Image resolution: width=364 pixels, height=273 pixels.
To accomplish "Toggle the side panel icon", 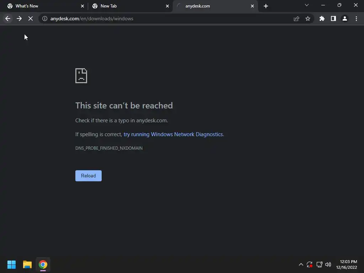I will point(333,18).
